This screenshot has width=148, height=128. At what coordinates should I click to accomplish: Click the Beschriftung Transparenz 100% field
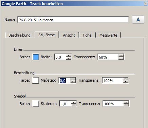point(112,80)
